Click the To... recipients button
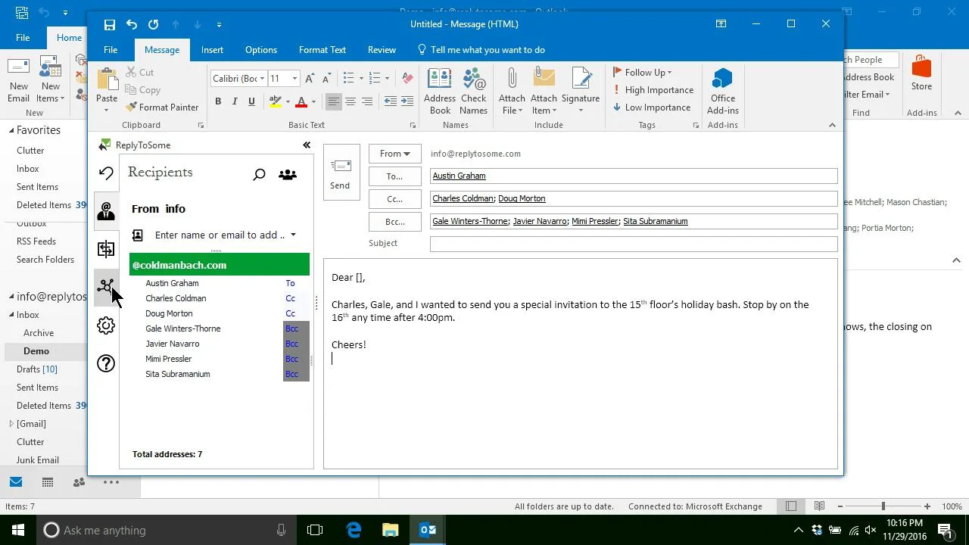The width and height of the screenshot is (969, 545). click(x=395, y=176)
